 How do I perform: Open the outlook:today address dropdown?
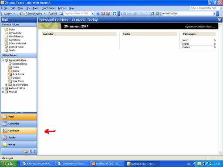(214, 13)
